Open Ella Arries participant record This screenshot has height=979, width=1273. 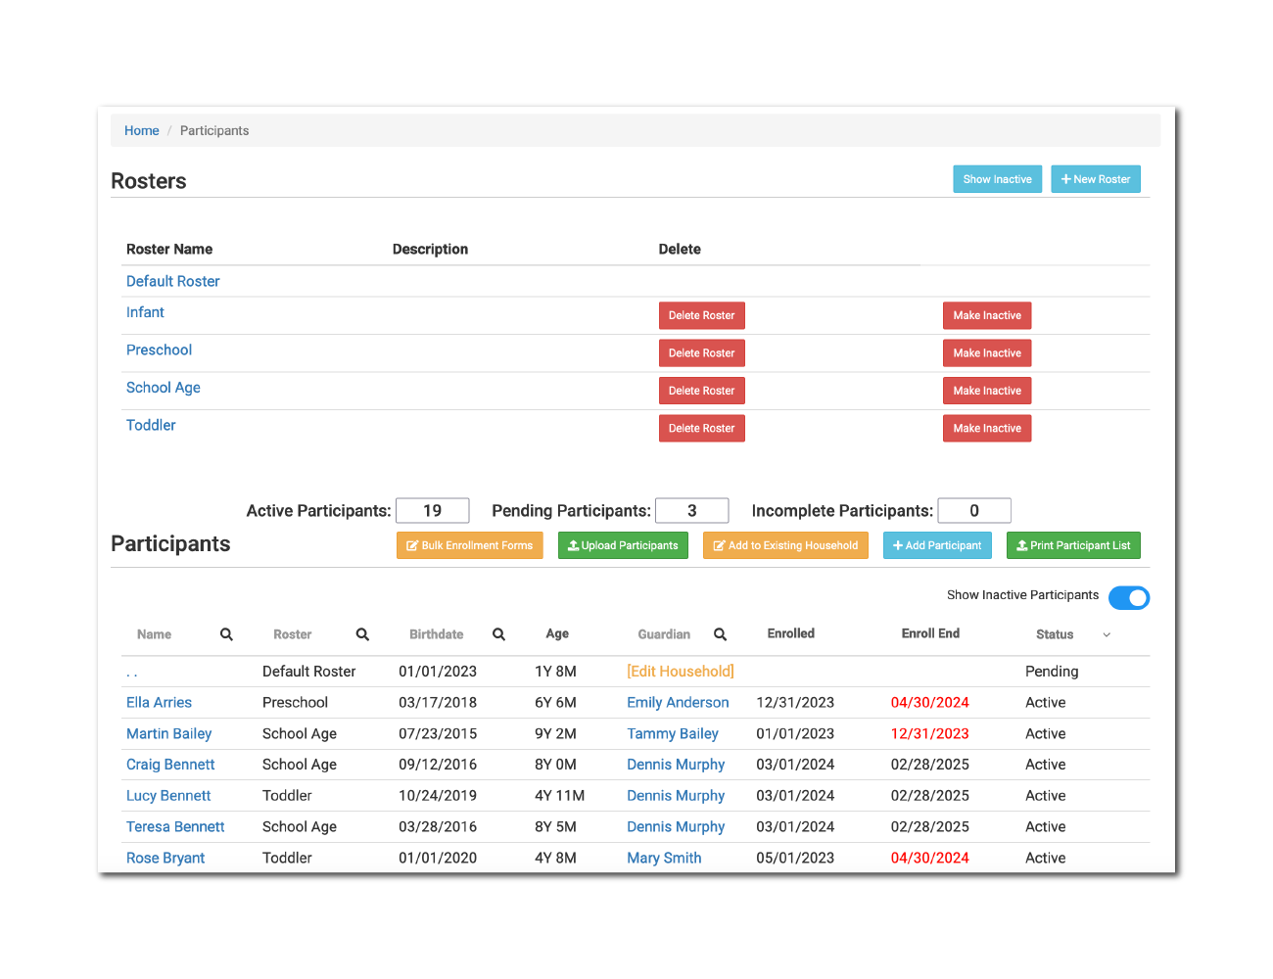pos(159,702)
